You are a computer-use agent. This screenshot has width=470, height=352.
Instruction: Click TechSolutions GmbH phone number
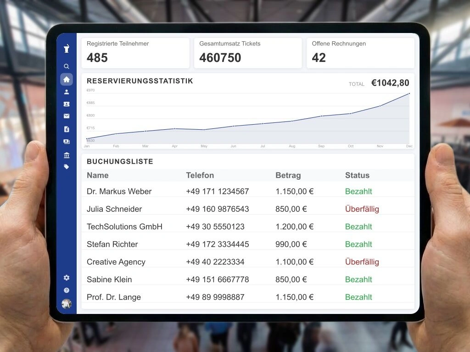pyautogui.click(x=215, y=226)
